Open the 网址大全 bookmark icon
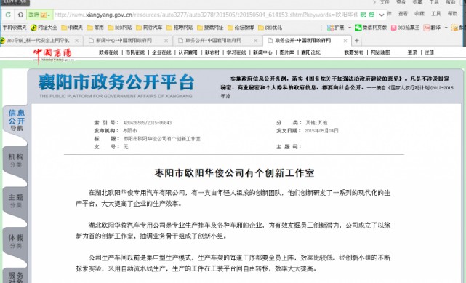 coord(33,28)
